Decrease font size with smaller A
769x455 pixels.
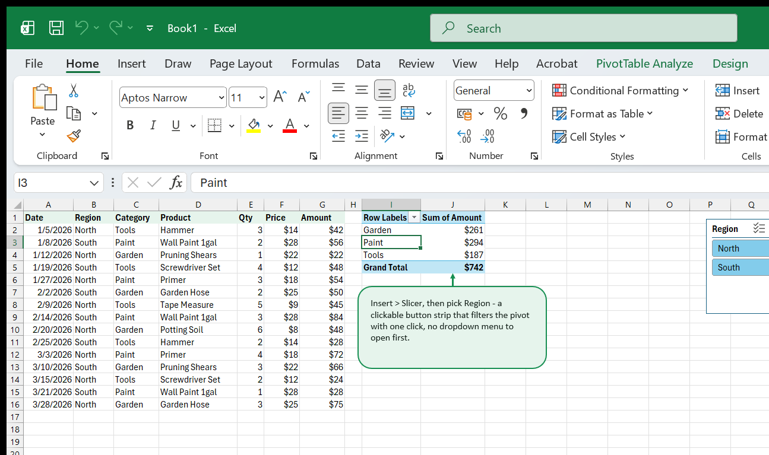[303, 97]
